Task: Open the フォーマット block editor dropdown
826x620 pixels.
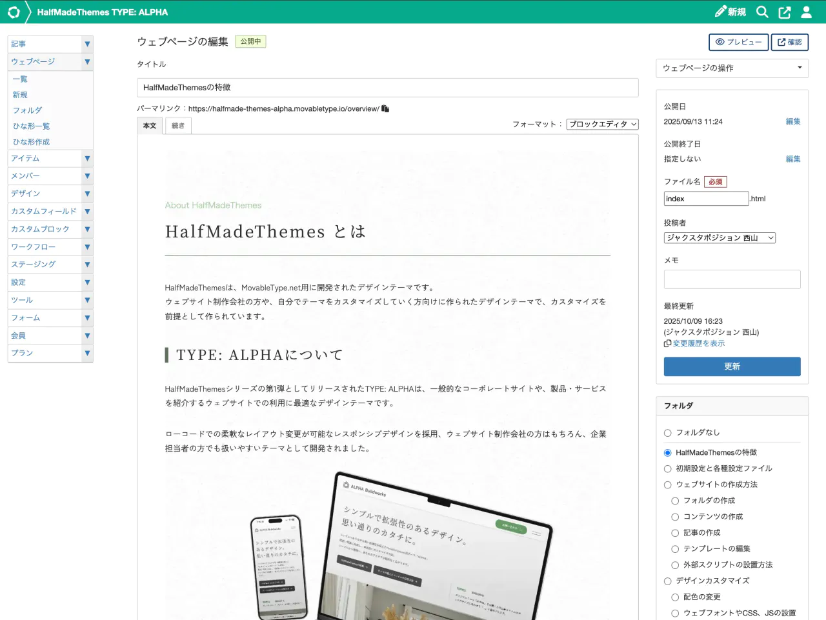Action: click(602, 125)
